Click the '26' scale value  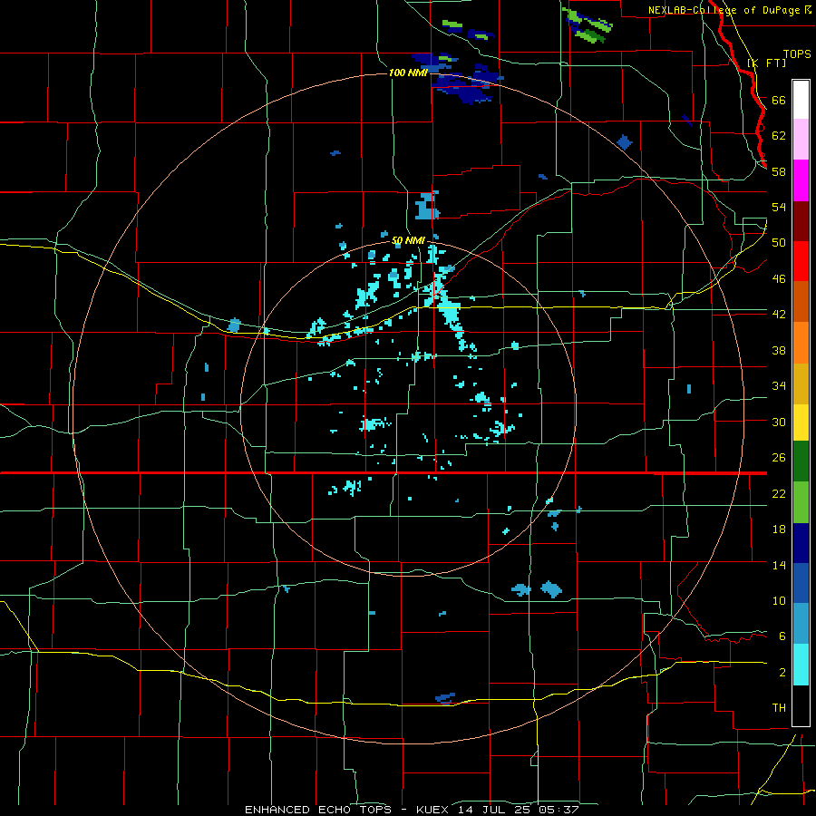pyautogui.click(x=779, y=458)
